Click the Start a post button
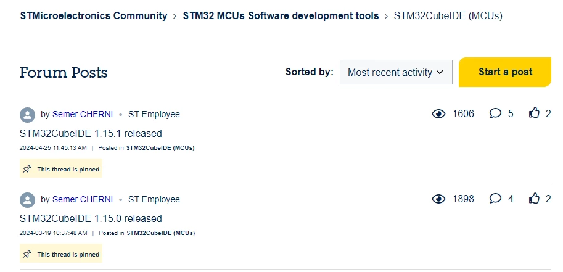This screenshot has width=563, height=272. pyautogui.click(x=505, y=72)
